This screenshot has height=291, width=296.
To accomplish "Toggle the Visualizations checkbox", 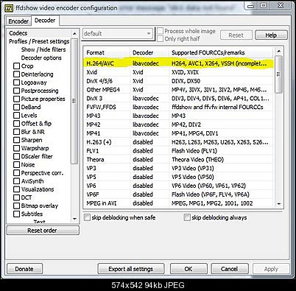I will tap(16, 189).
